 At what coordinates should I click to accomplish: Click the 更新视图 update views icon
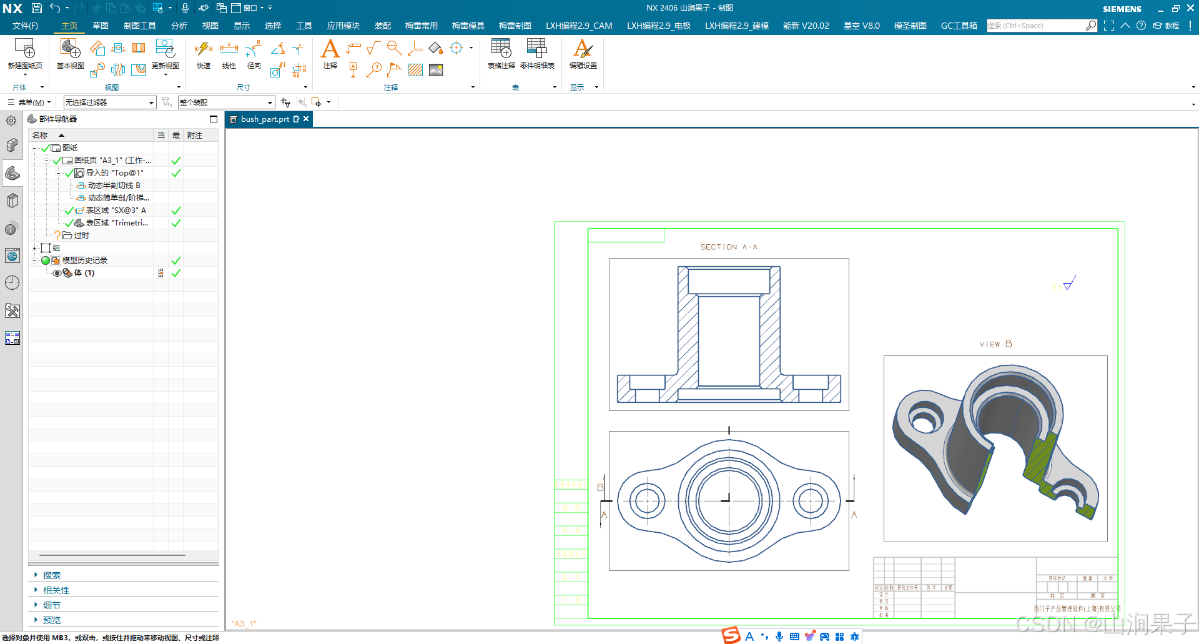pos(165,49)
